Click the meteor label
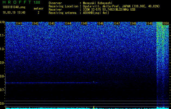Viewport: 171px width, 109px height. tap(39, 8)
